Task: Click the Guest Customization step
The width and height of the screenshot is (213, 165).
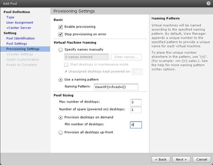Action: (23, 59)
